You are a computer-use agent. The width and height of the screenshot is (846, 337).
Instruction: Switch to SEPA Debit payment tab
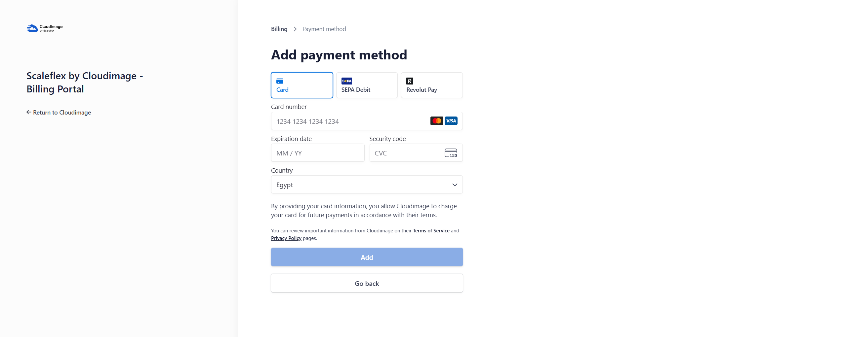click(367, 85)
